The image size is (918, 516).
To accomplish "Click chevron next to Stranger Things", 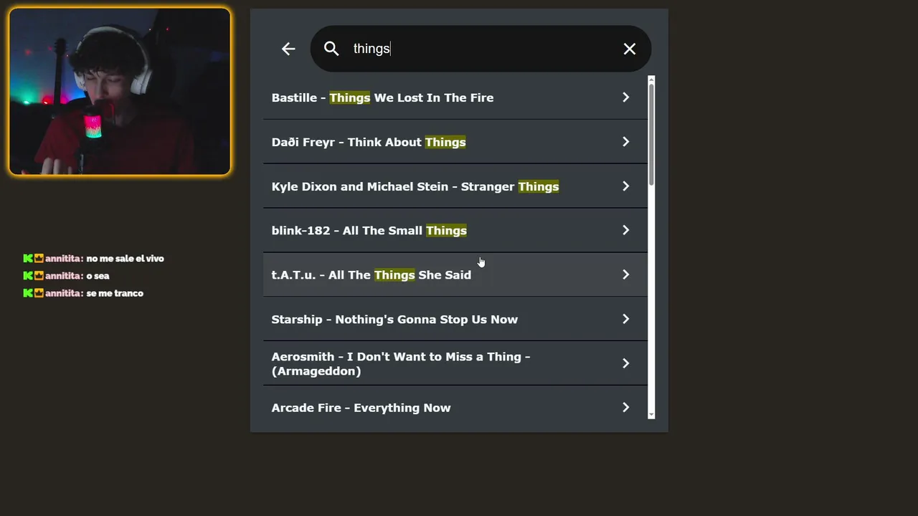I will coord(625,186).
